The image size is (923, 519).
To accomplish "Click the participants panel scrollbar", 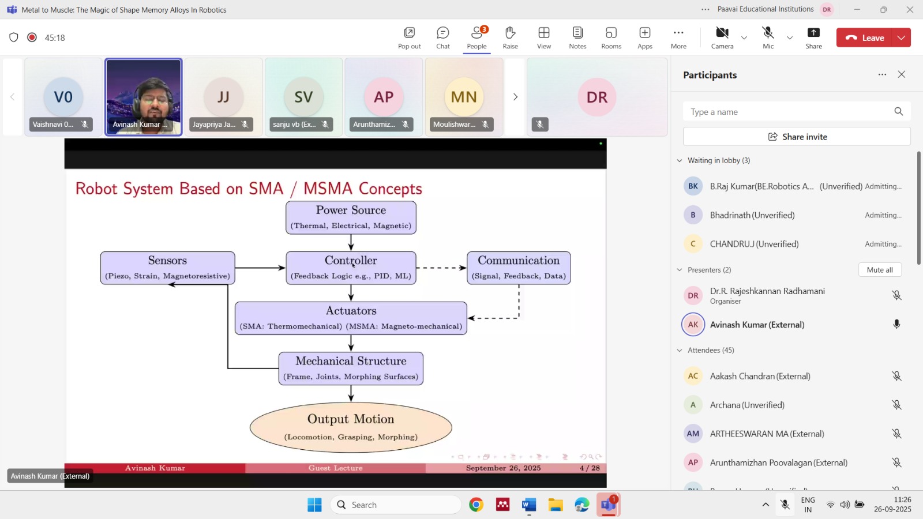I will 918,208.
